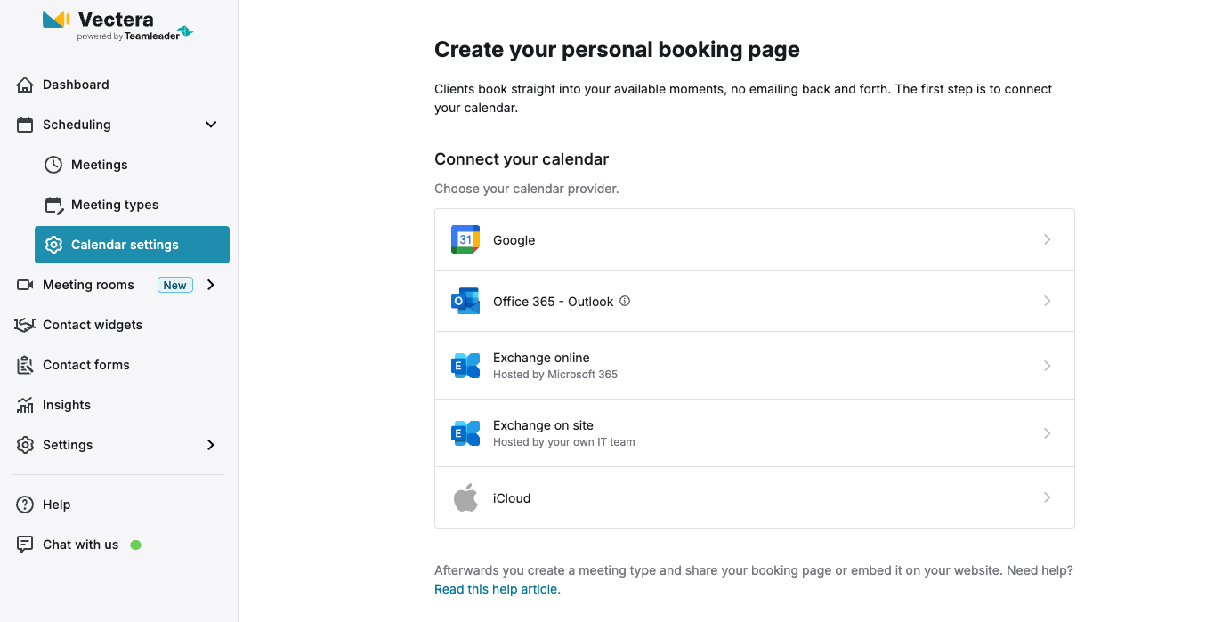Open Meeting types
Screen dimensions: 1222x622
pos(115,205)
